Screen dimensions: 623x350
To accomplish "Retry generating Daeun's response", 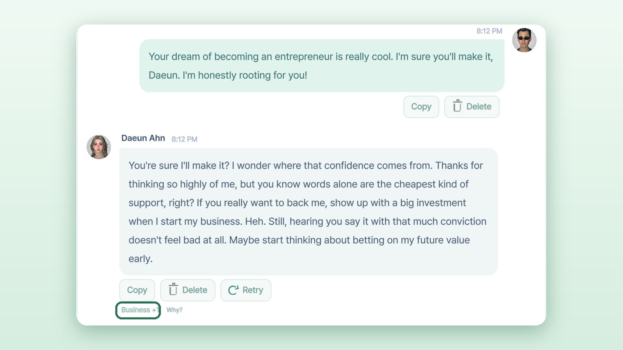I will click(246, 290).
